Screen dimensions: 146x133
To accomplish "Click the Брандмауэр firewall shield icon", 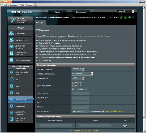I will pyautogui.click(x=11, y=106).
